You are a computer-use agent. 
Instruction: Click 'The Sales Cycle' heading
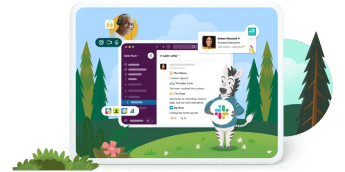(x=184, y=83)
